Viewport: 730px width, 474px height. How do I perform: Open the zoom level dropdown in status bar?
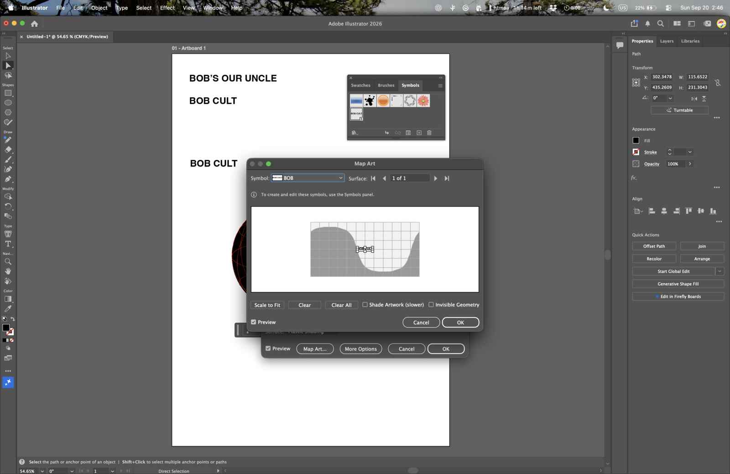42,471
